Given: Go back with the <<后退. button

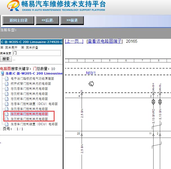Looking at the screenshot, I should (47, 21).
